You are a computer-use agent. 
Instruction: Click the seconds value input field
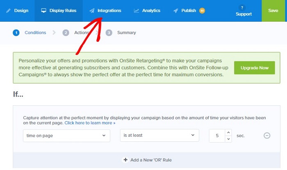[217, 136]
